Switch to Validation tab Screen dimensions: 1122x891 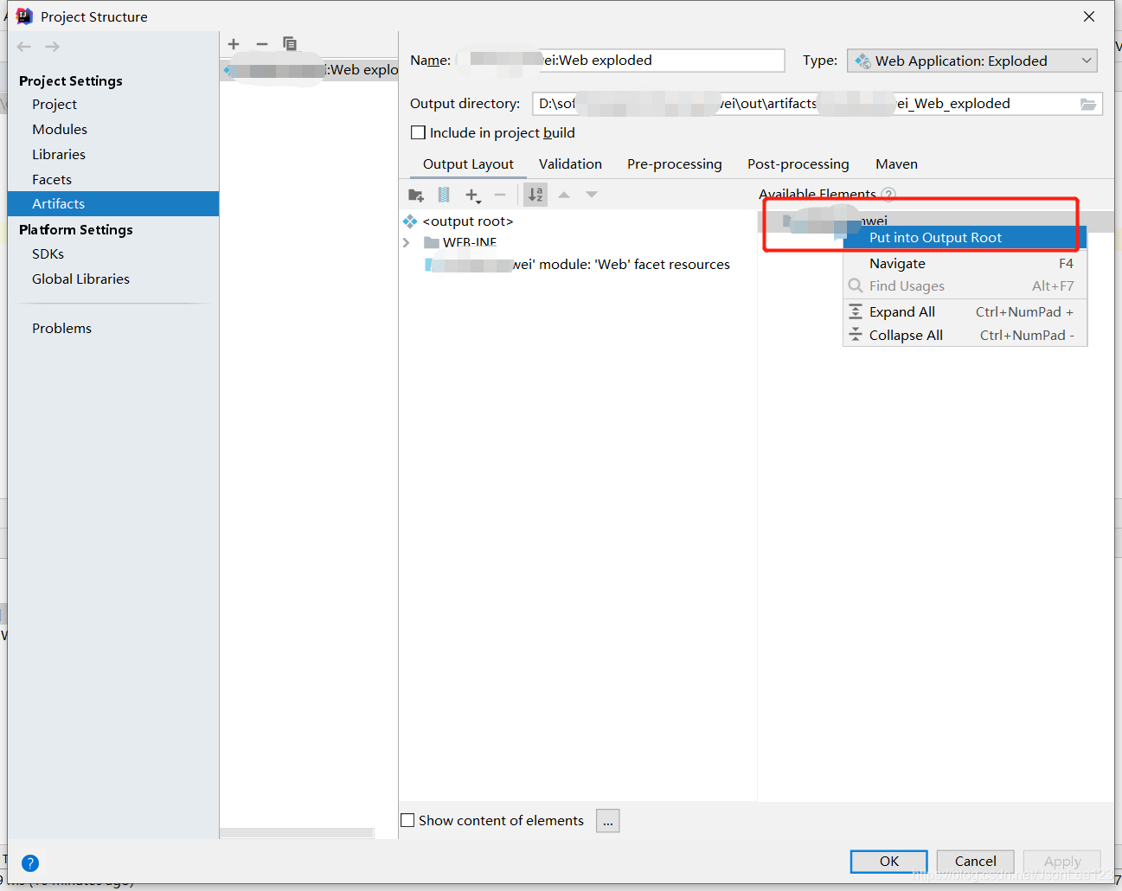click(570, 164)
